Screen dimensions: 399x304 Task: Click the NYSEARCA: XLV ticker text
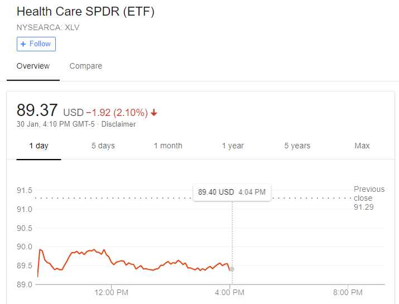tap(48, 27)
